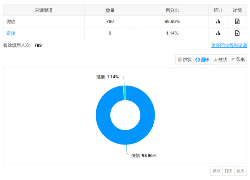Click the 百分比 column header
This screenshot has width=250, height=180.
[x=172, y=10]
